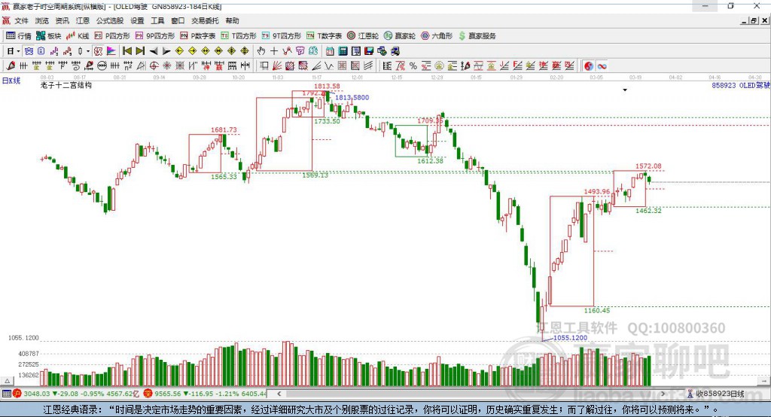Image resolution: width=771 pixels, height=417 pixels.
Task: Toggle the yin-yang icon in toolbar
Action: pos(589,65)
